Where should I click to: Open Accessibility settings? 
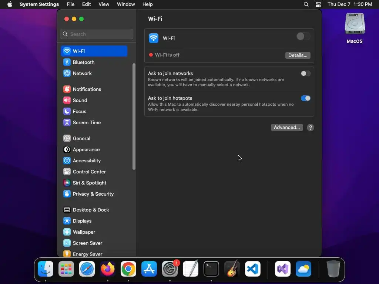(94, 160)
